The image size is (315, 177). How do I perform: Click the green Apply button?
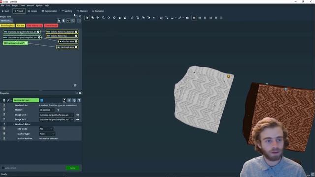click(72, 168)
